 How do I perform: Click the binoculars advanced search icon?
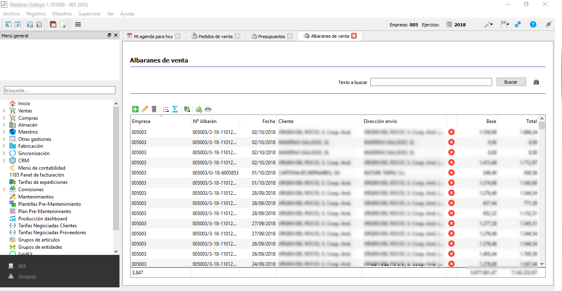536,82
